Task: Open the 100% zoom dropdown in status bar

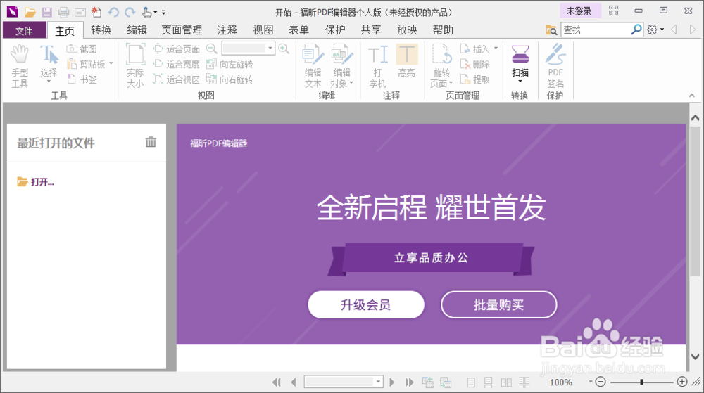Action: pos(591,382)
